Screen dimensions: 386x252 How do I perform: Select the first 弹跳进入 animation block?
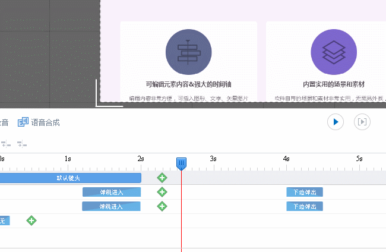[x=112, y=192]
